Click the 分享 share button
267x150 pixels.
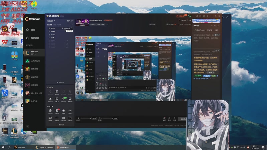(x=189, y=20)
